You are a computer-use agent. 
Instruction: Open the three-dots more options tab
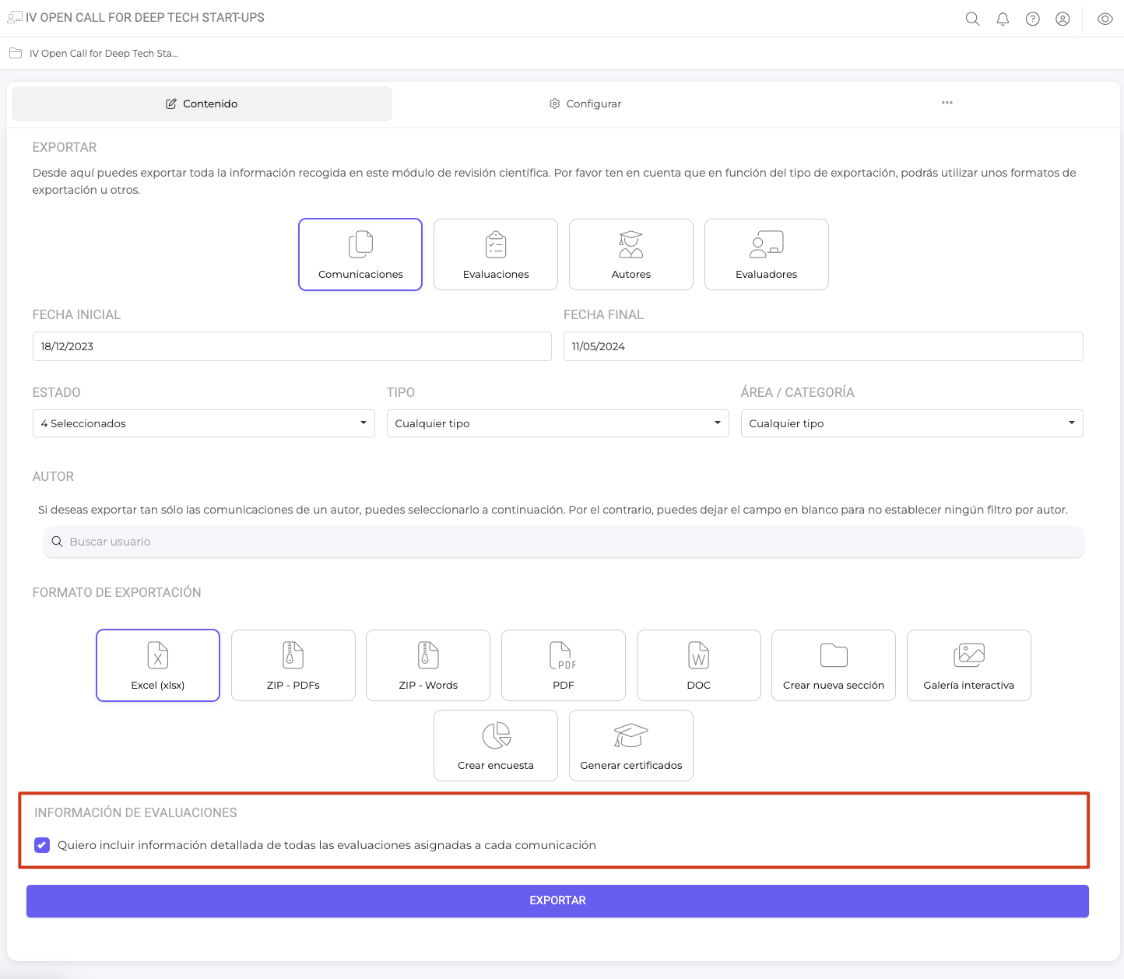tap(947, 103)
